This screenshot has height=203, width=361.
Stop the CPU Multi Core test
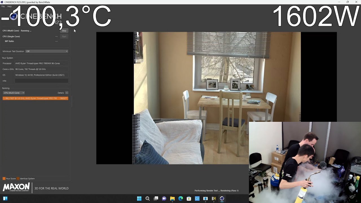tap(64, 30)
